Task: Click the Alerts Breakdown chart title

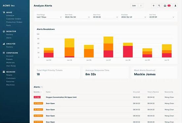Action: tap(46, 29)
